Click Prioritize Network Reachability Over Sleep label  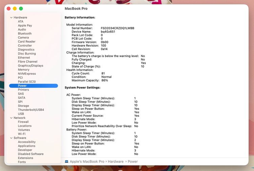point(102,126)
